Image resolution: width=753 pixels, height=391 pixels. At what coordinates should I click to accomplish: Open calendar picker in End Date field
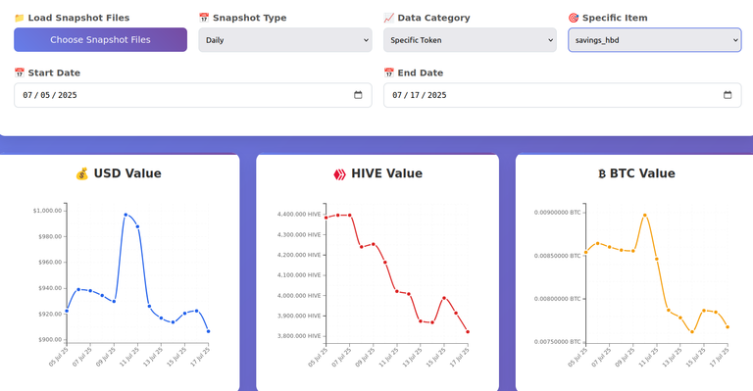tap(728, 95)
